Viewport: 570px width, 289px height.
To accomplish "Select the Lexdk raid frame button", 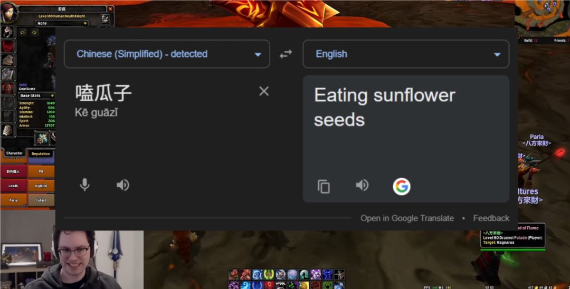I will (14, 186).
